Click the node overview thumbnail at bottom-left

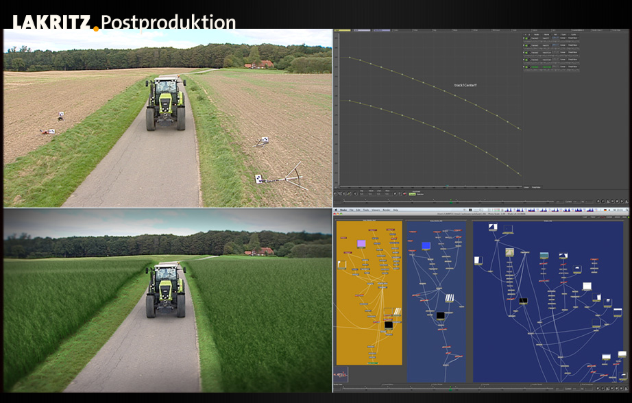pyautogui.click(x=341, y=375)
